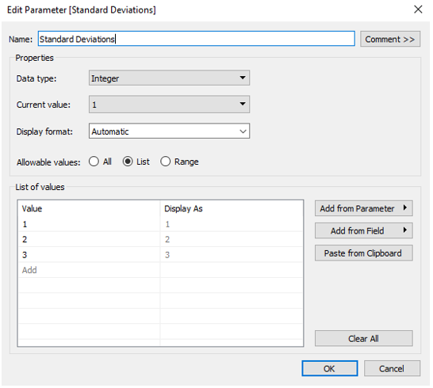Viewport: 433px width, 388px height.
Task: Open the Current value dropdown
Action: [169, 105]
